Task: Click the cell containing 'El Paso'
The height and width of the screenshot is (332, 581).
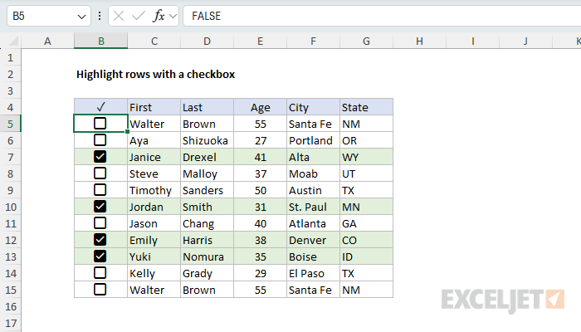Action: tap(313, 273)
